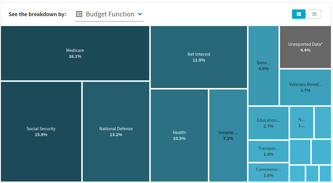Image resolution: width=333 pixels, height=183 pixels.
Task: Select the Veterans Benefits 3.7% tile
Action: tap(305, 87)
